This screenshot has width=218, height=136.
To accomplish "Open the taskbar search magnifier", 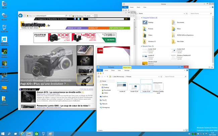I will [x=9, y=134].
